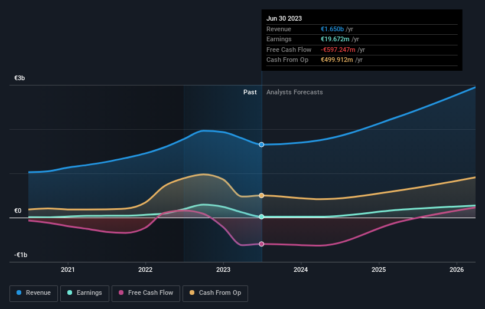
Task: Click the pink dot in Free Cash Flow legend
Action: click(x=121, y=292)
